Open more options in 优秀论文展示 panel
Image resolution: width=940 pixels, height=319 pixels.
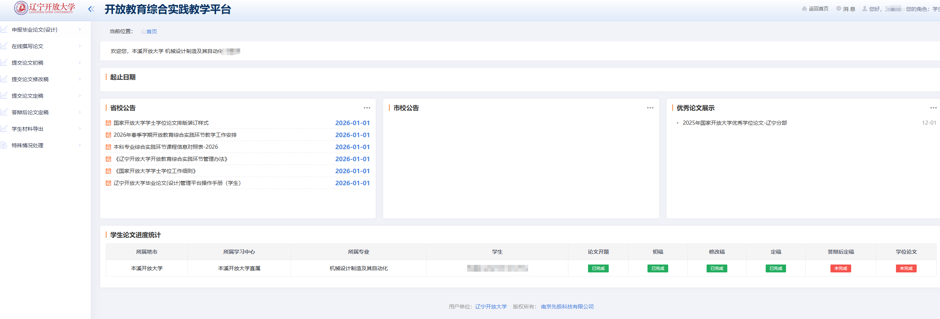pos(933,108)
